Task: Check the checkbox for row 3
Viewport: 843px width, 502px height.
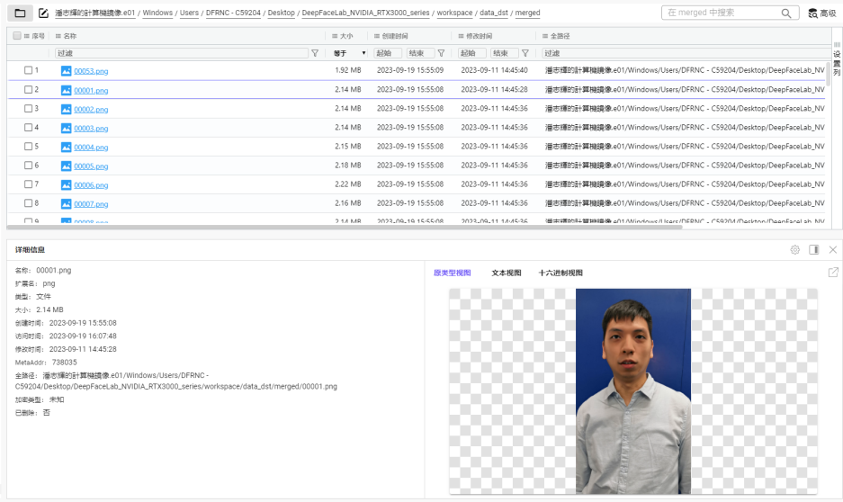Action: pyautogui.click(x=28, y=109)
